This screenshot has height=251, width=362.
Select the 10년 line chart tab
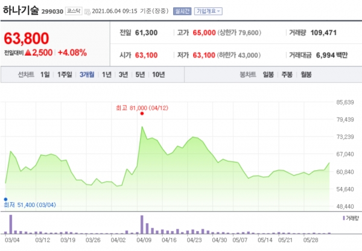[158, 75]
